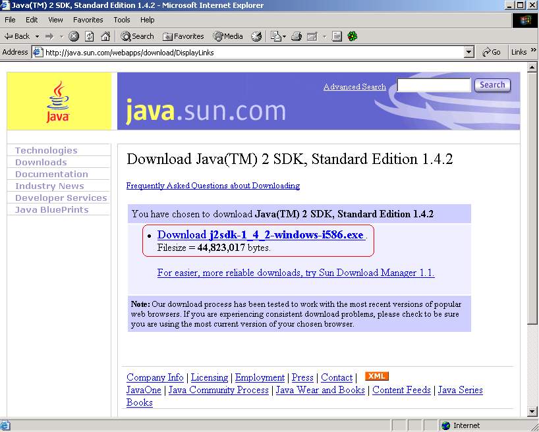
Task: Open the JavaOne footer link
Action: coord(144,390)
